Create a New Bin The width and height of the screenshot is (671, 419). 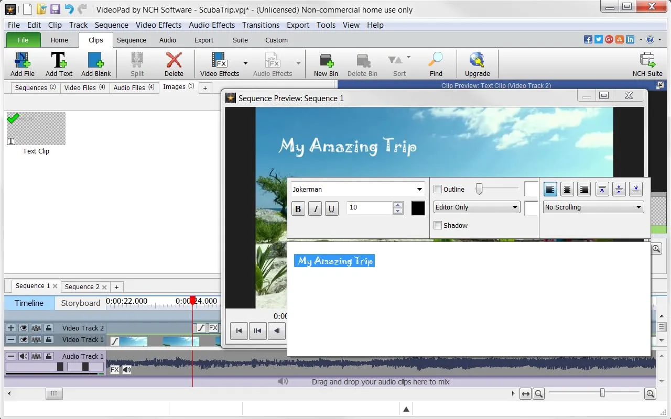coord(326,64)
